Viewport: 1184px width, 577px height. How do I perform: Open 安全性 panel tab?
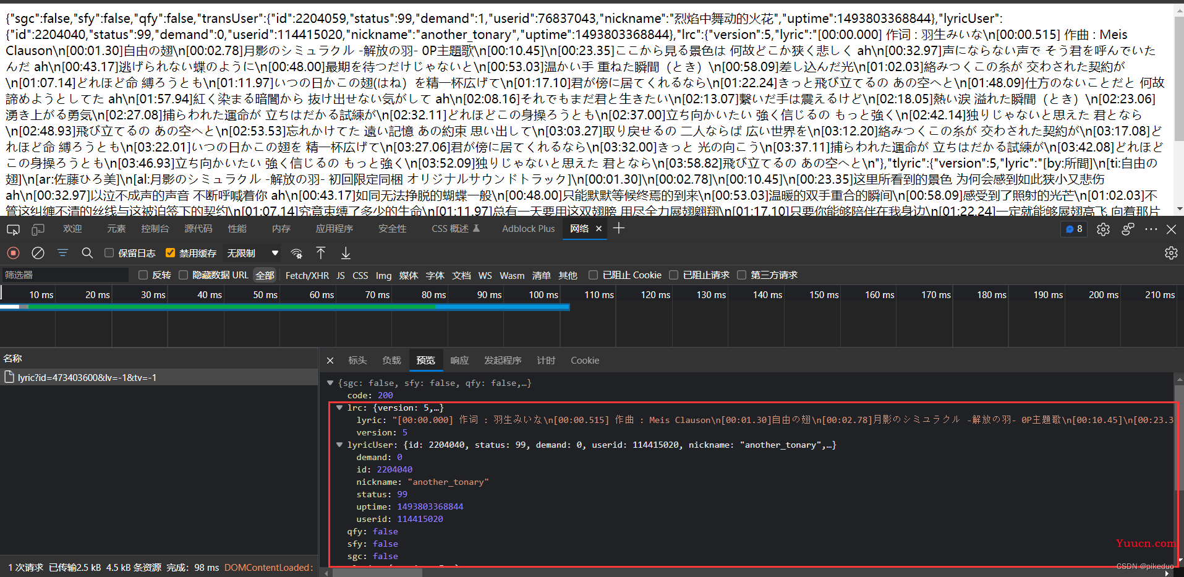[x=393, y=229]
